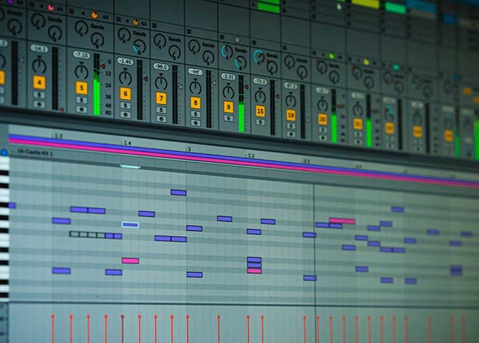Solo track 6 with its S button

pos(125,106)
